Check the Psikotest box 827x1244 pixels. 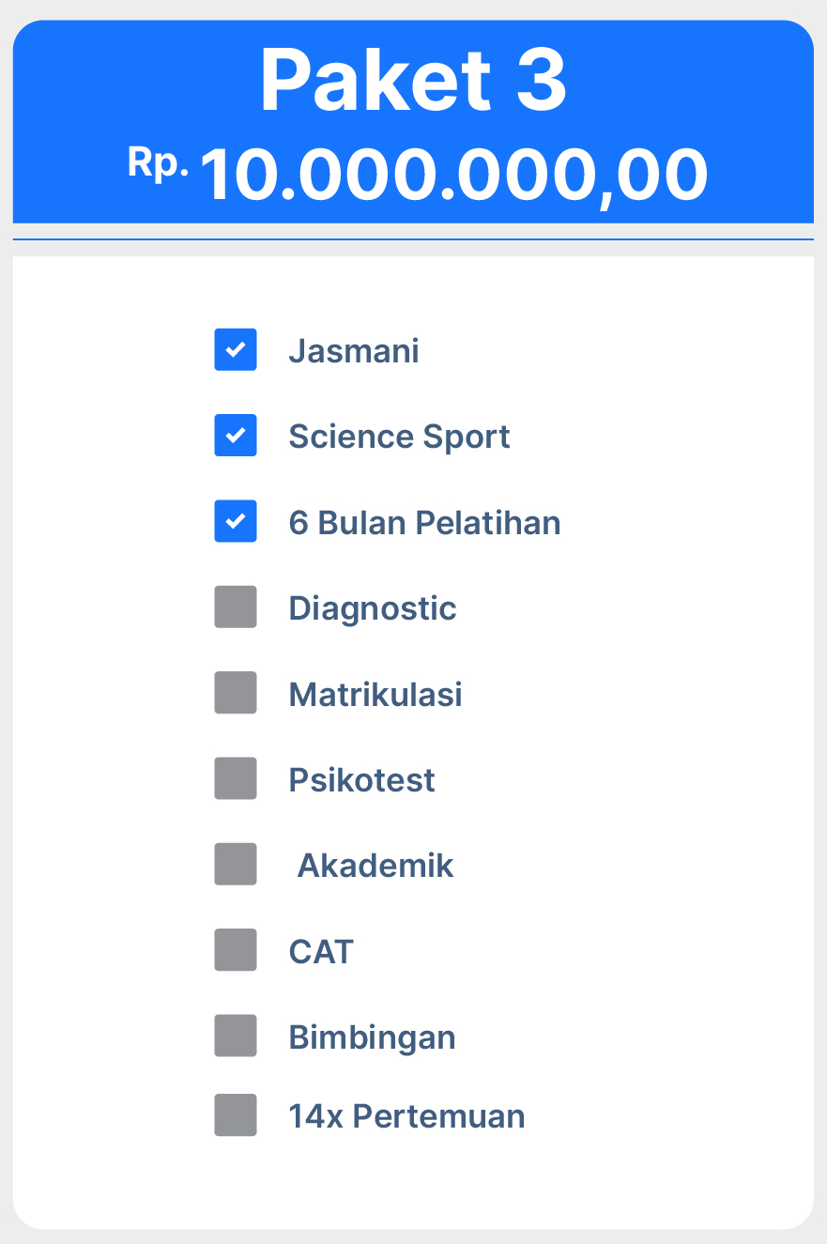[x=236, y=779]
